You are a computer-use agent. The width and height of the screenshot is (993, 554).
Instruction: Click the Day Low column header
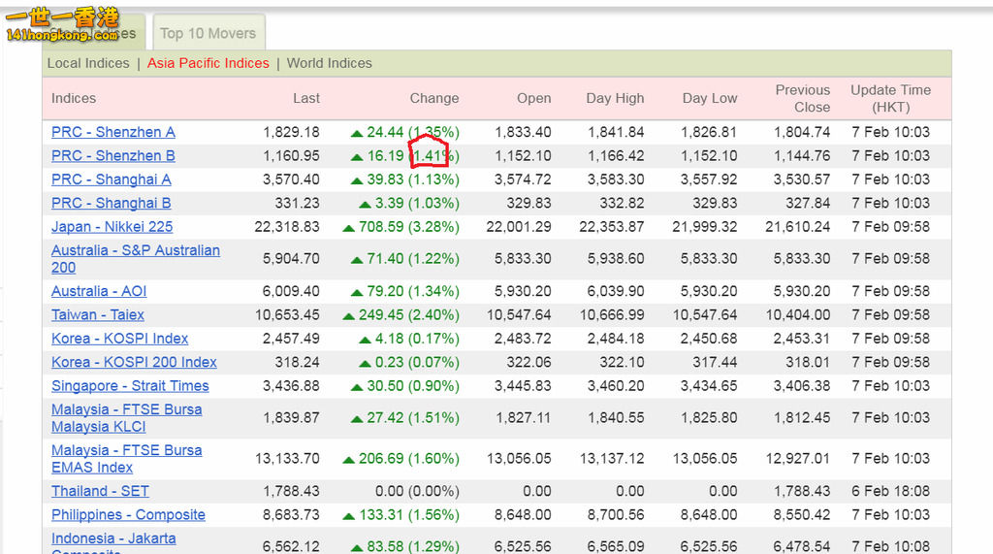(x=710, y=98)
